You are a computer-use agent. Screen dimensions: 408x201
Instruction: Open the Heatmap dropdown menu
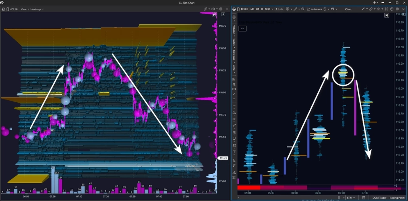pos(37,9)
